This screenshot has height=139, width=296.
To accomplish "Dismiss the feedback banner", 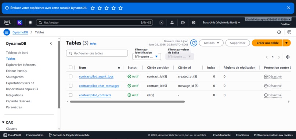I will [x=288, y=8].
